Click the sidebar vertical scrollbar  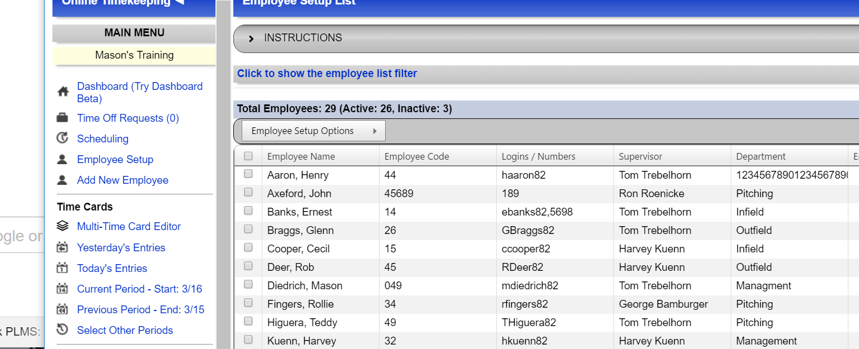coord(223,174)
